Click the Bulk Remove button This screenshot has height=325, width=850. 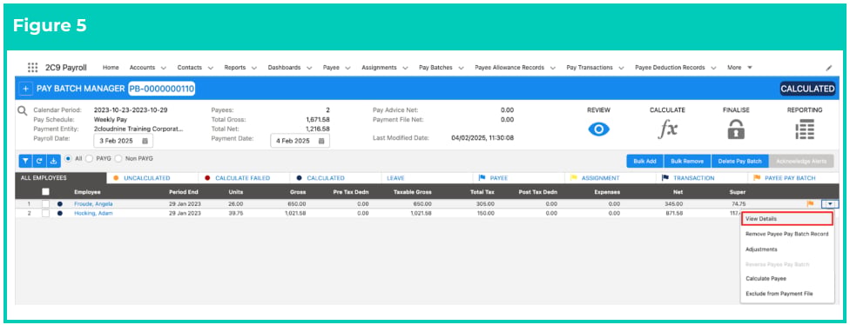click(687, 161)
